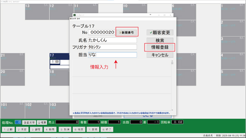
Task: Open the 5:取消 menu button
Action: (65, 129)
